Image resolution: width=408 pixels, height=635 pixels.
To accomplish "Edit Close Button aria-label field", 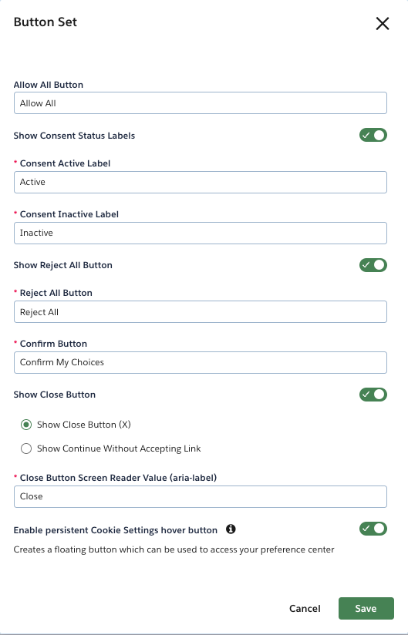I will coord(201,496).
